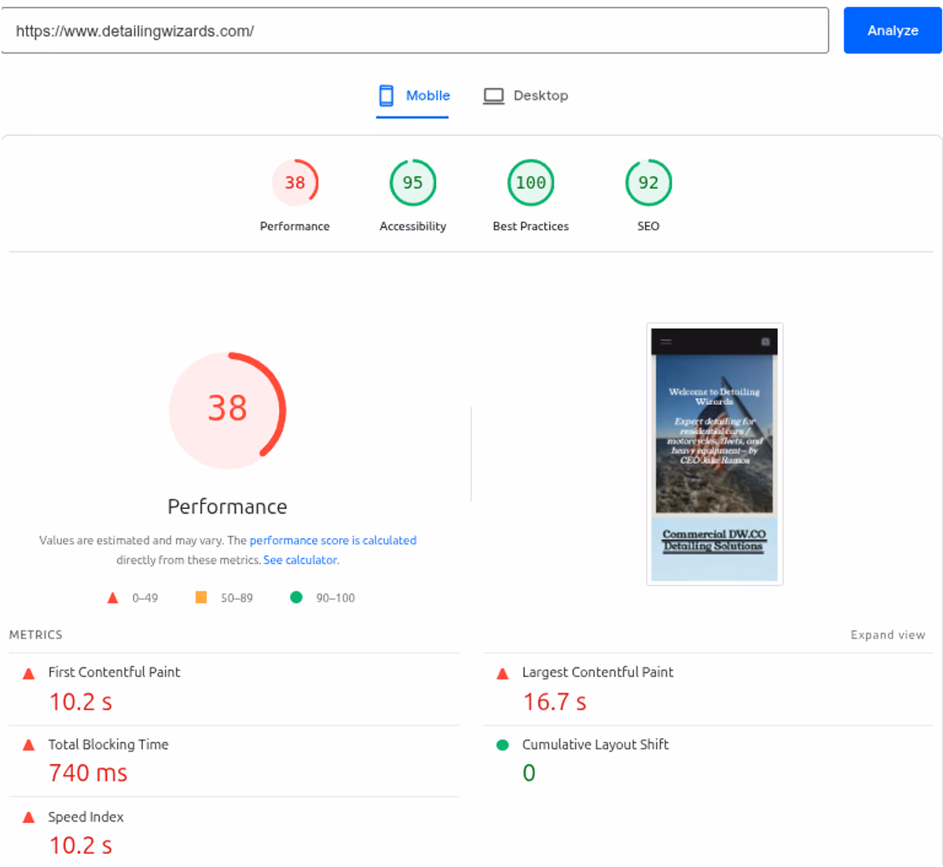Screen dimensions: 943x867
Task: Click the Performance score gauge 38 at top
Action: coord(295,183)
